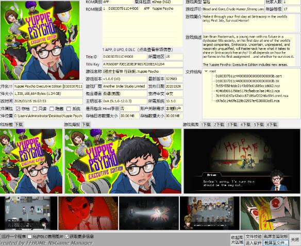Open the grey office room screenshot thumbnail
Screen dimensions: 301x246
(28, 213)
